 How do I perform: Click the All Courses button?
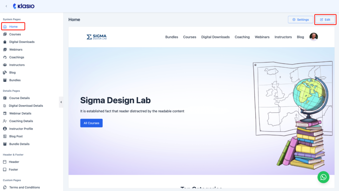(x=91, y=123)
